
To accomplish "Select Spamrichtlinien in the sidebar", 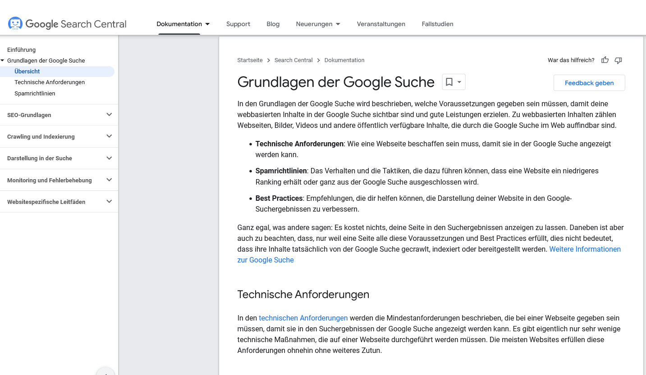I will 35,93.
